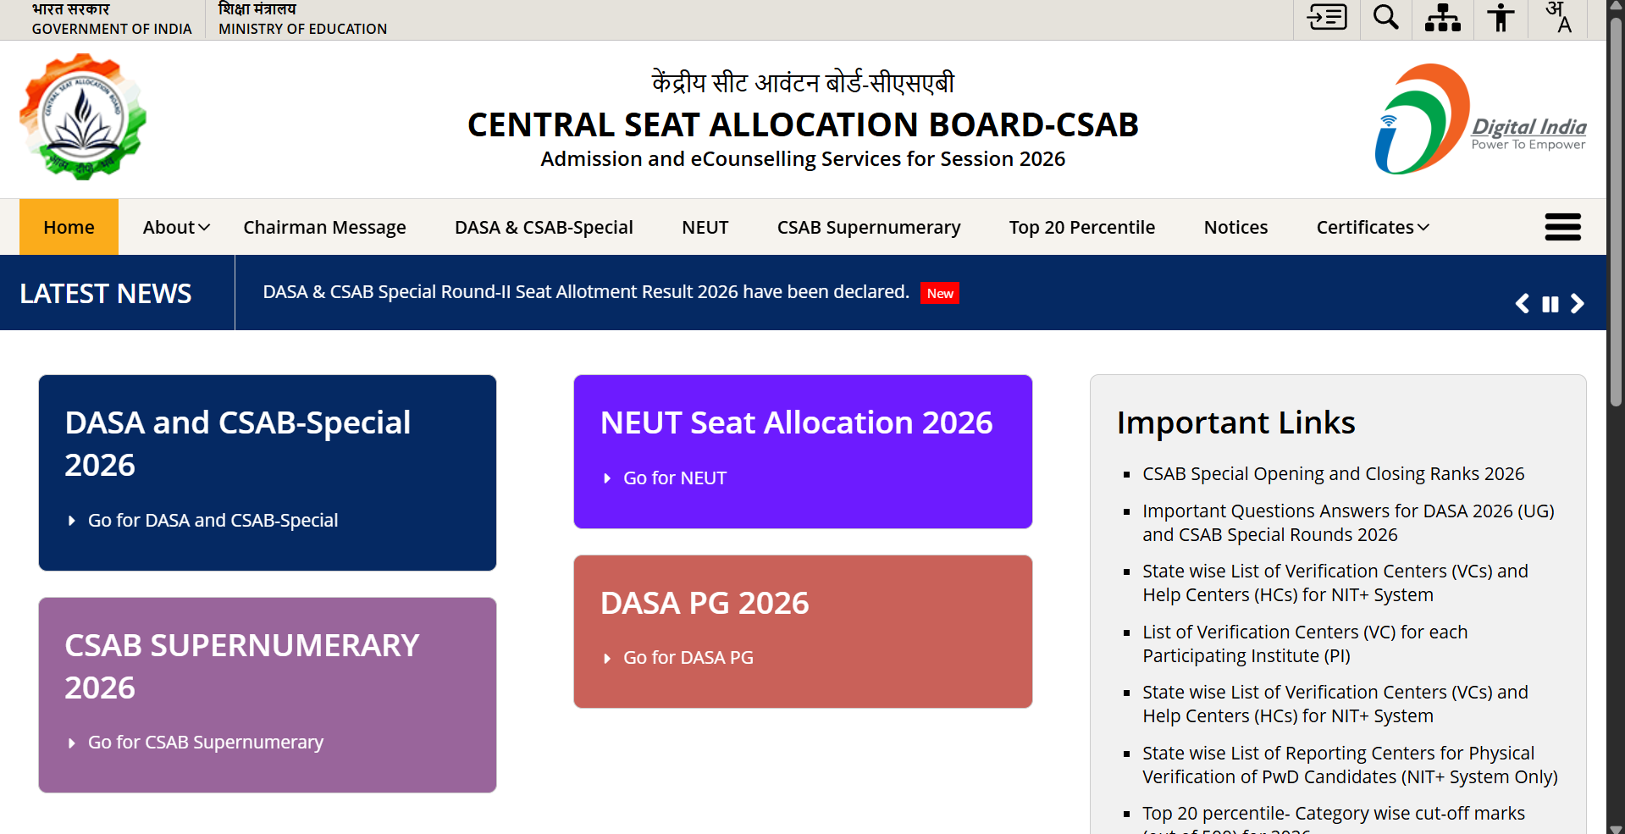The image size is (1625, 834).
Task: Open the Notices menu item
Action: click(x=1235, y=227)
